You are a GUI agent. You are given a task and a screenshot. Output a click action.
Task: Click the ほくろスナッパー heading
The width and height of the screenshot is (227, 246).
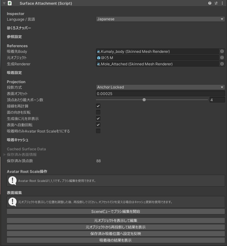point(19,28)
